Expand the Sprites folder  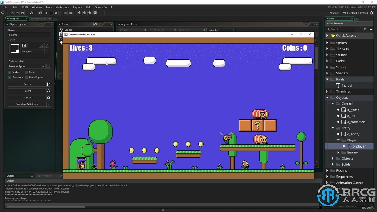[327, 43]
